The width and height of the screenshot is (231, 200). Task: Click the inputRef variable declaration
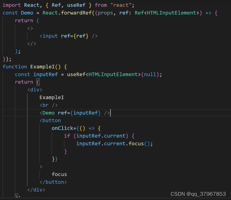pyautogui.click(x=45, y=74)
